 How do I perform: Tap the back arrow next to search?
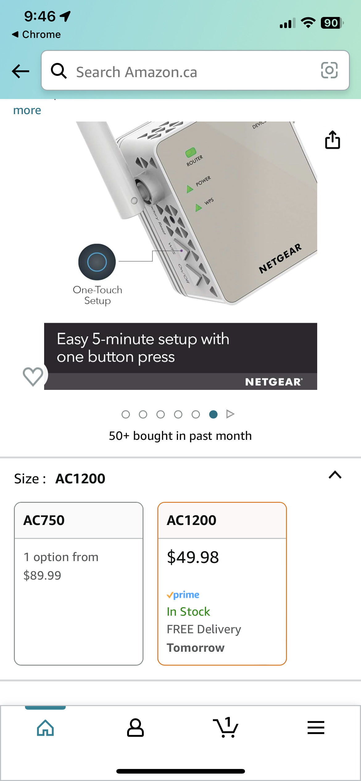point(20,71)
